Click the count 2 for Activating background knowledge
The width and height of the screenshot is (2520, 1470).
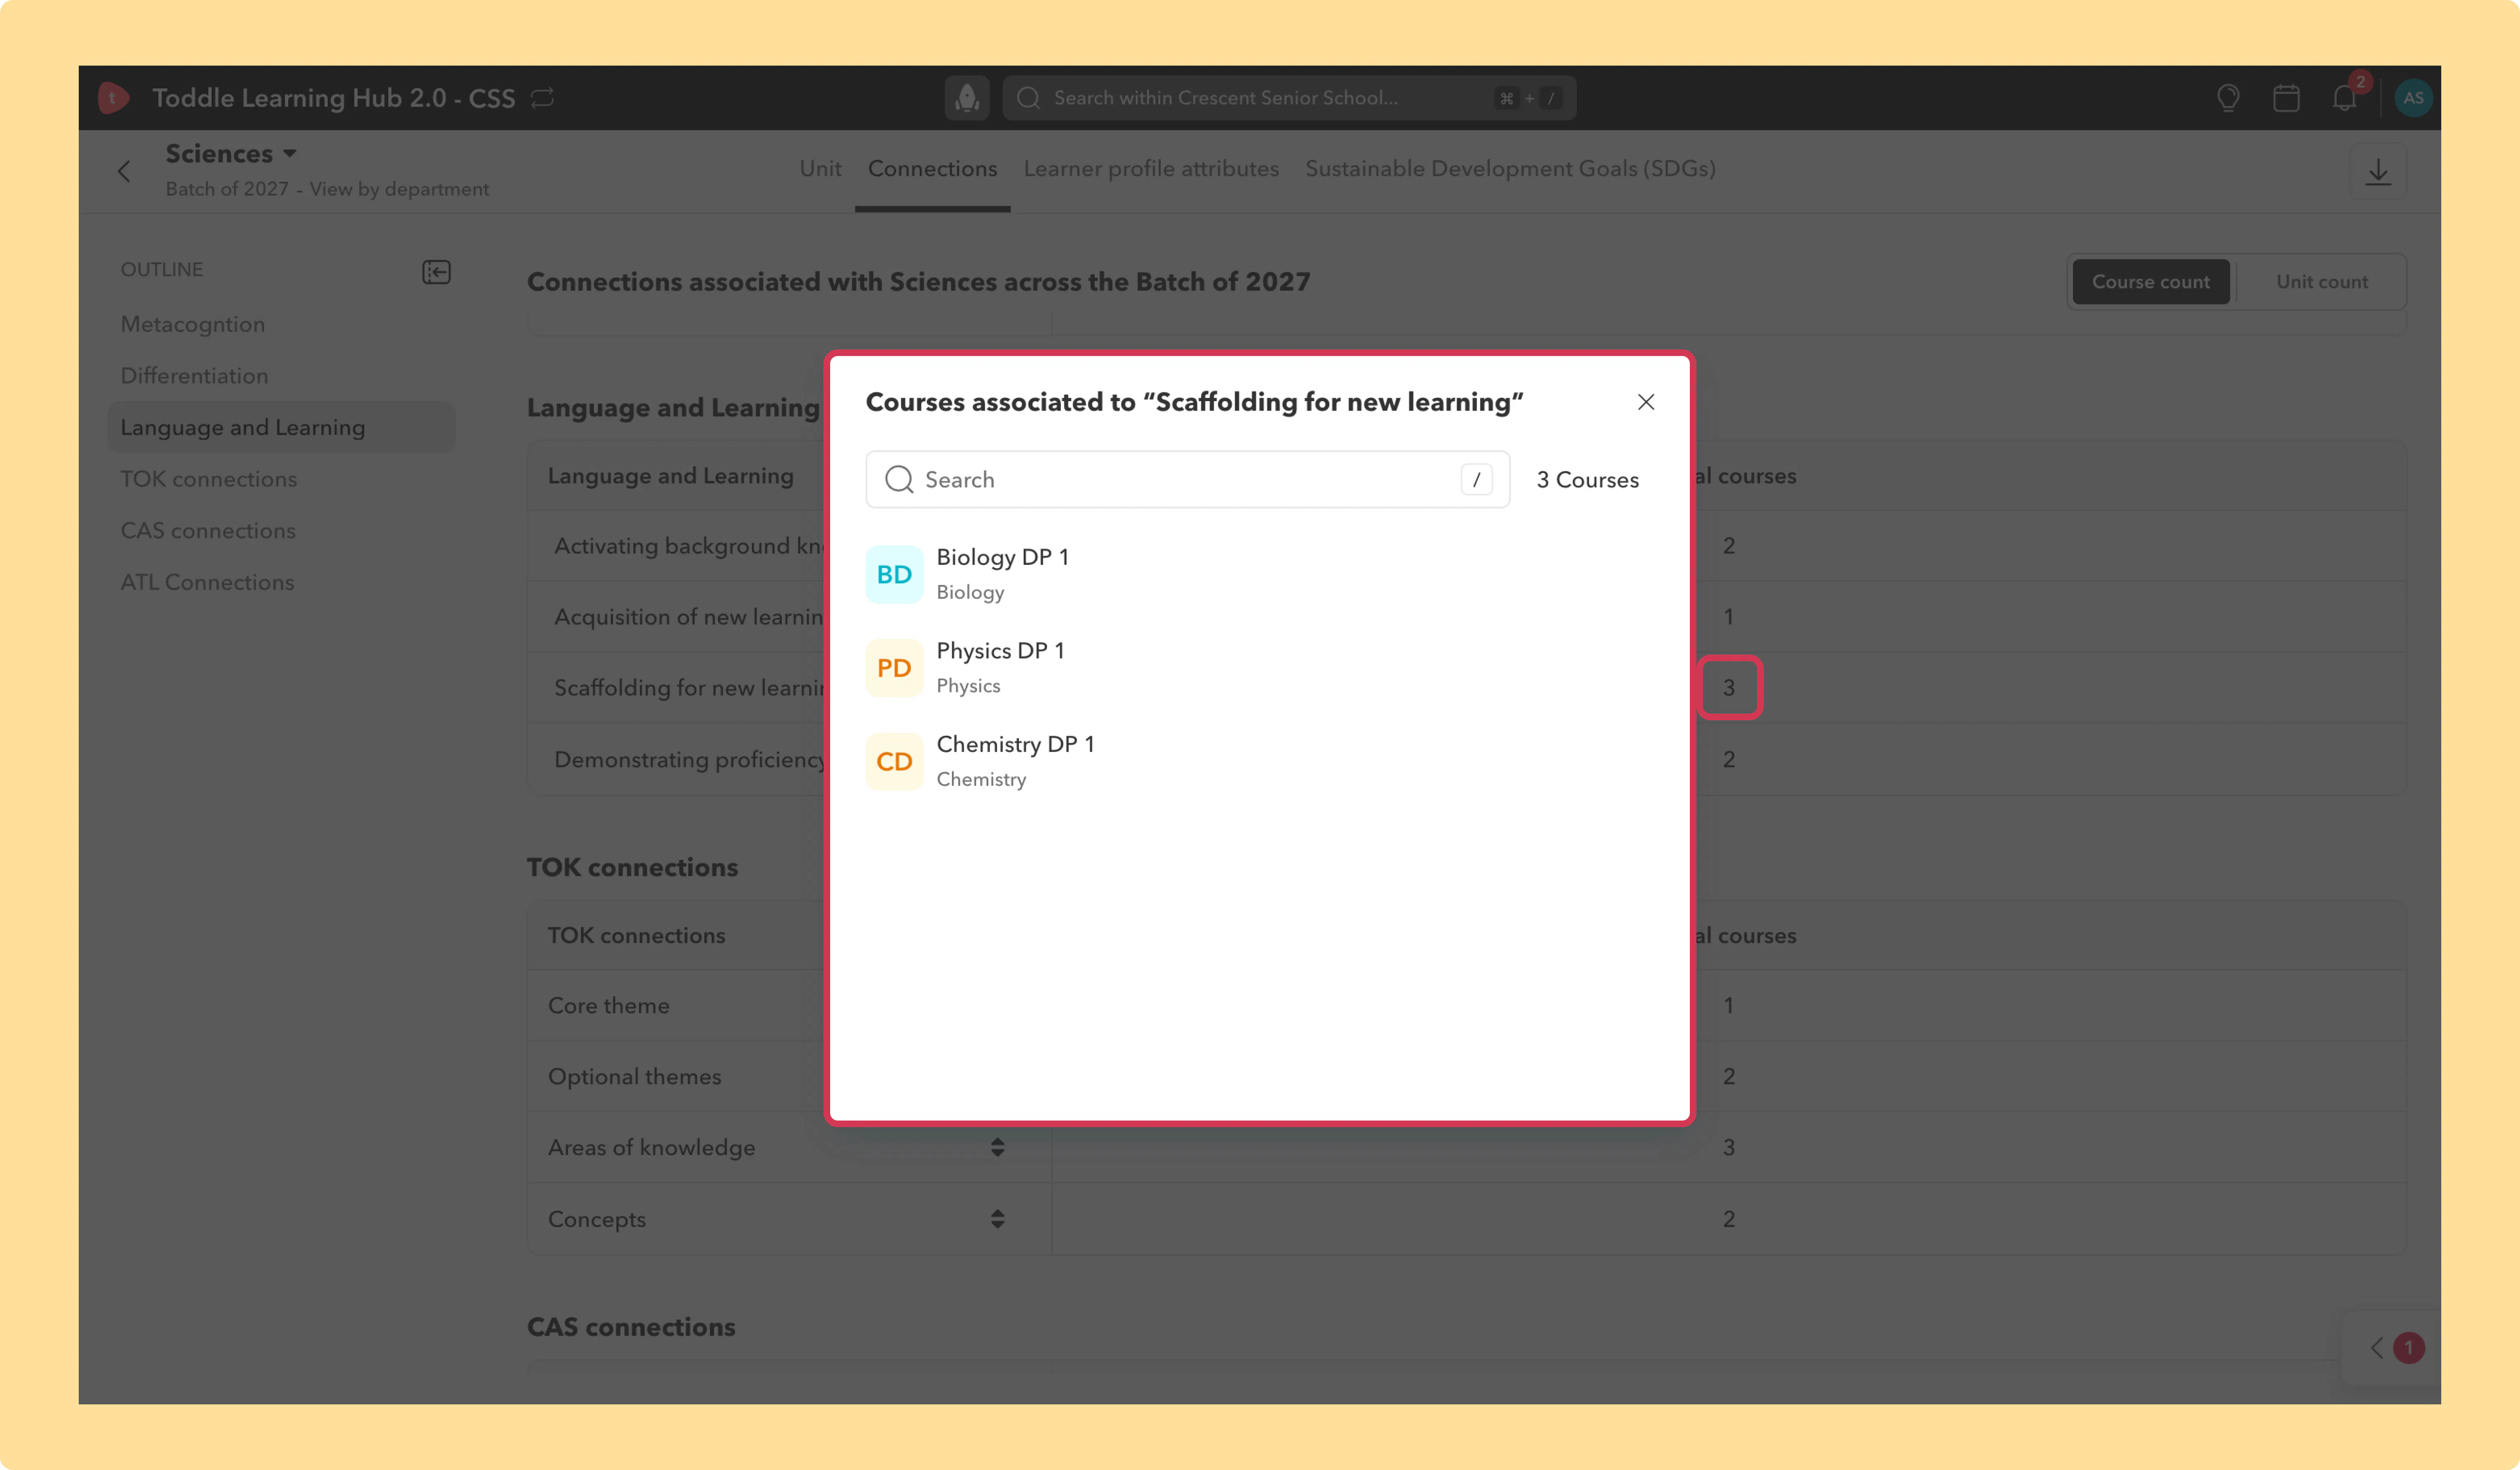coord(1728,546)
